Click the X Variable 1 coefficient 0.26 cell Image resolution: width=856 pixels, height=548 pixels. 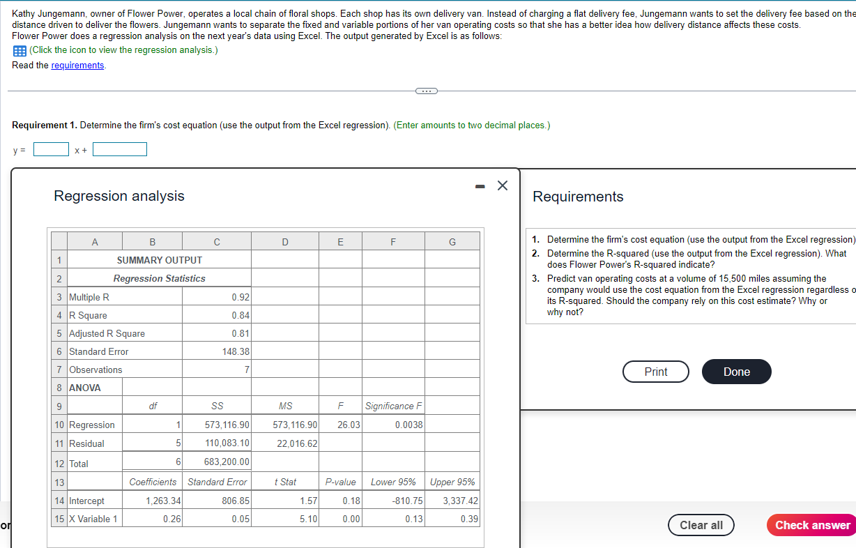coord(152,519)
